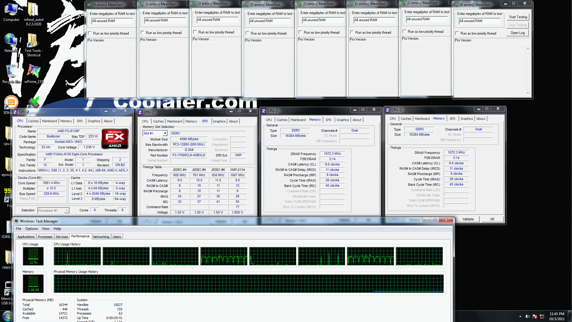Open the infinst_autol 9.2.3.1020 folder
This screenshot has width=572, height=322.
(33, 14)
